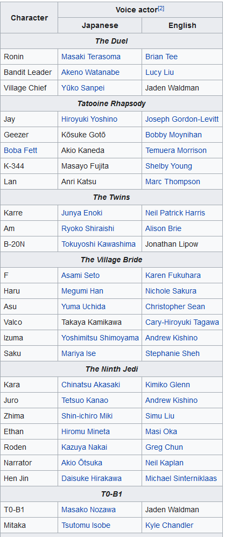225x537 pixels.
Task: Select the Neil Patrick Harris link
Action: click(175, 213)
